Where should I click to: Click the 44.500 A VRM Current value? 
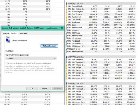[x=118, y=73]
